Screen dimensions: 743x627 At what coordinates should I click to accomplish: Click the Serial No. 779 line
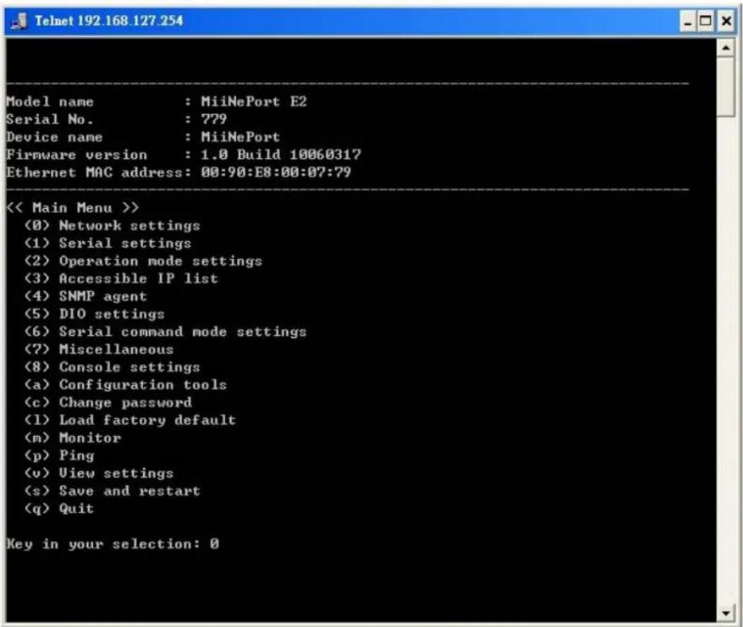pos(116,119)
